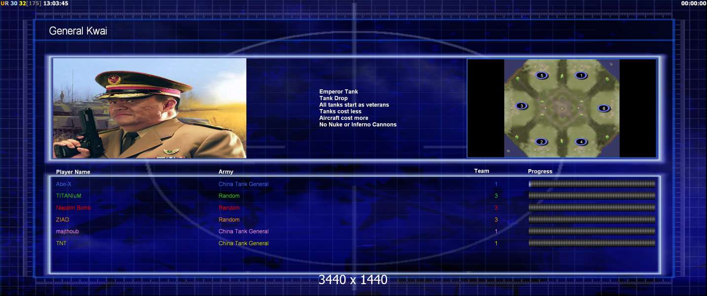Click the Player Name column header
The width and height of the screenshot is (707, 296).
tap(73, 172)
